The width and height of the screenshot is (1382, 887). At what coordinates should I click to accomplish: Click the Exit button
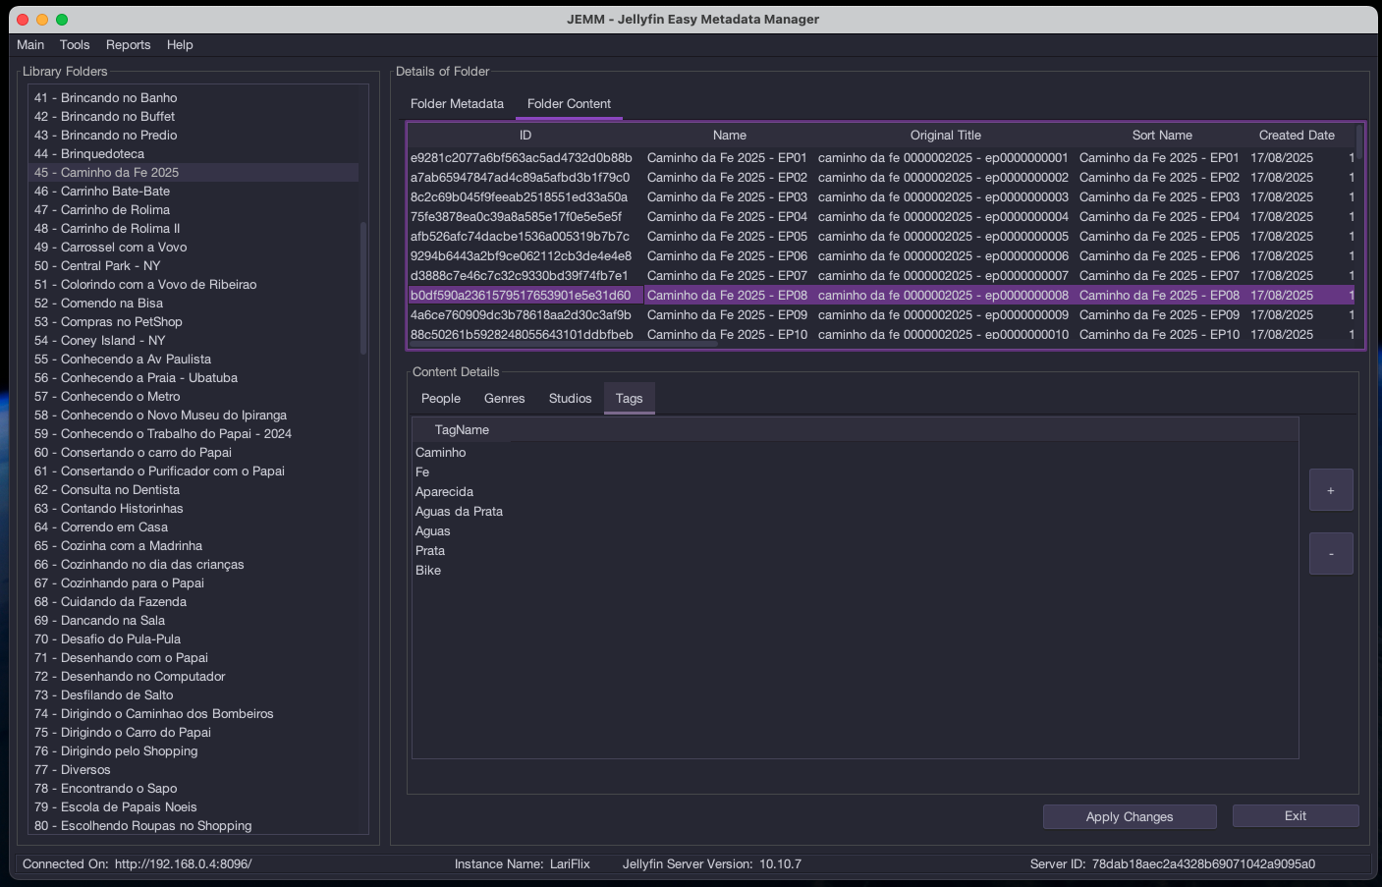1295,816
